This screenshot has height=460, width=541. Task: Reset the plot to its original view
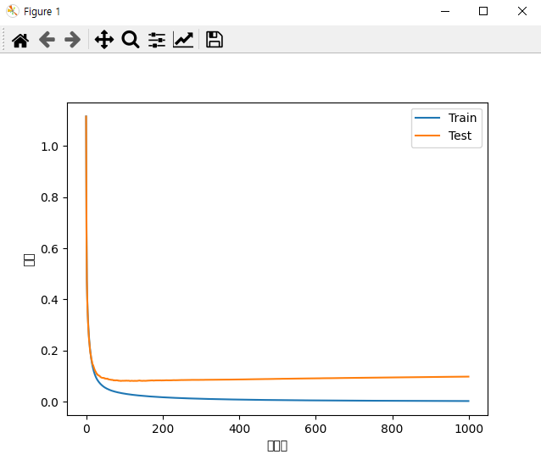(x=20, y=40)
